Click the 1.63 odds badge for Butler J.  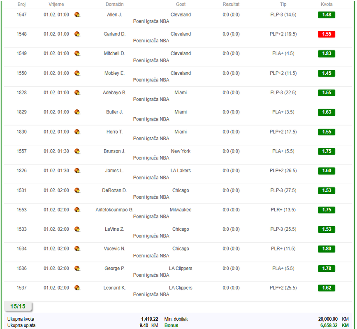click(x=327, y=112)
